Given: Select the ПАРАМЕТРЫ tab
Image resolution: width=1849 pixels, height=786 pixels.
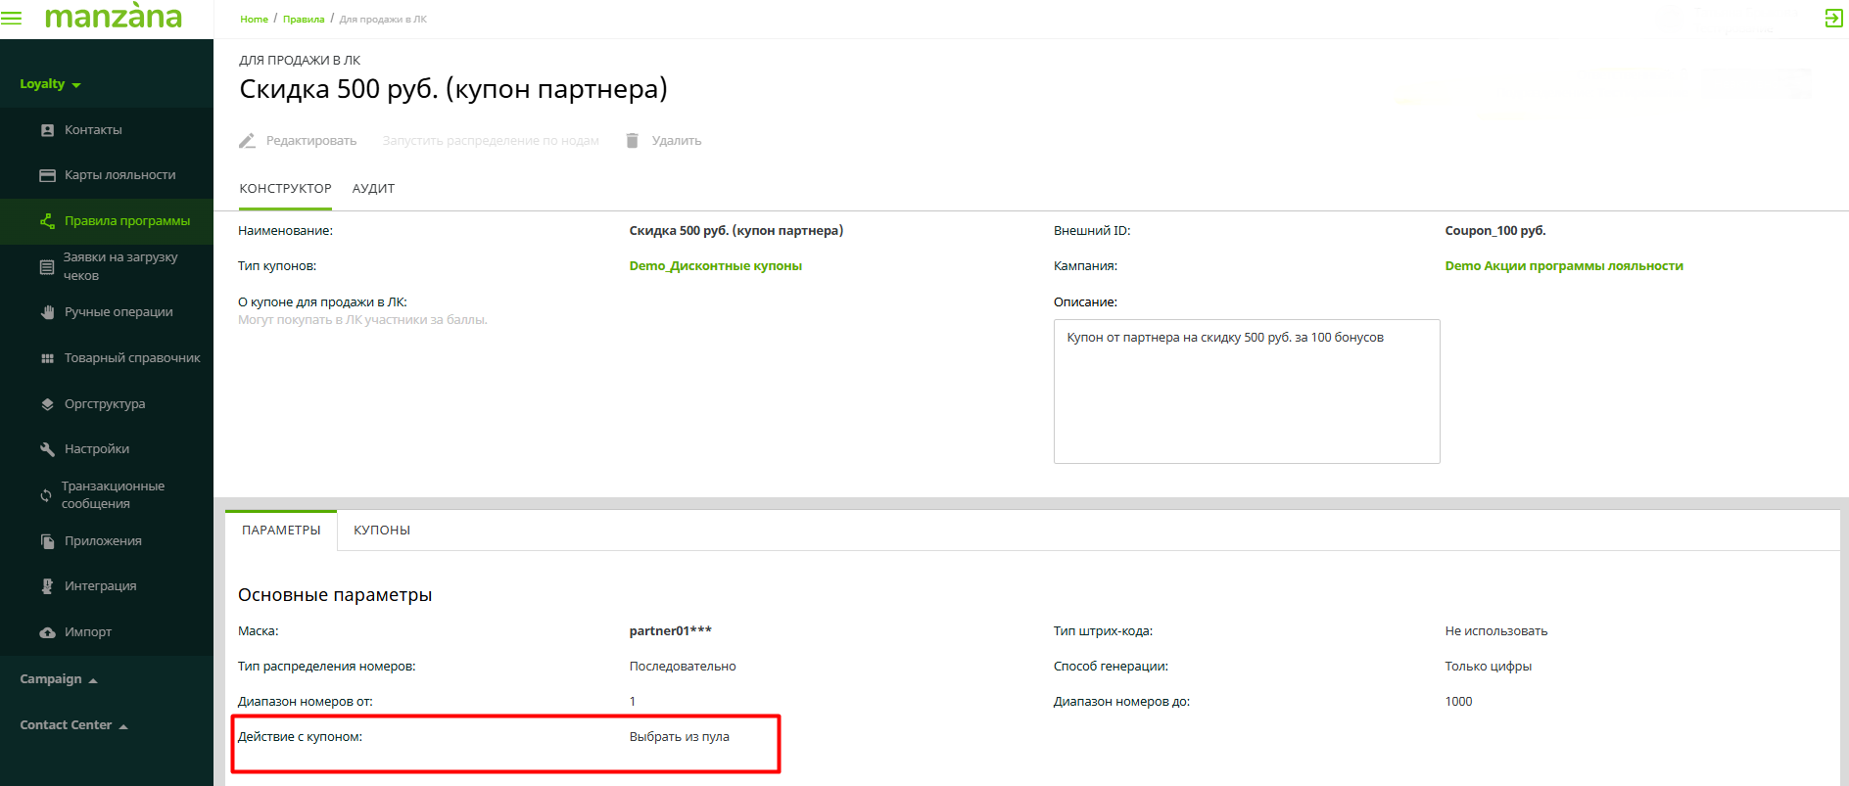Looking at the screenshot, I should [x=281, y=531].
